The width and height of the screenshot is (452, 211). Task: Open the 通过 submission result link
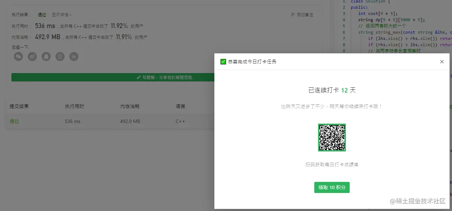pyautogui.click(x=14, y=122)
